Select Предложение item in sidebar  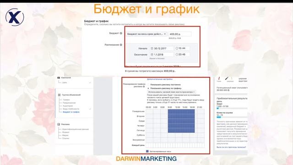click(x=69, y=103)
